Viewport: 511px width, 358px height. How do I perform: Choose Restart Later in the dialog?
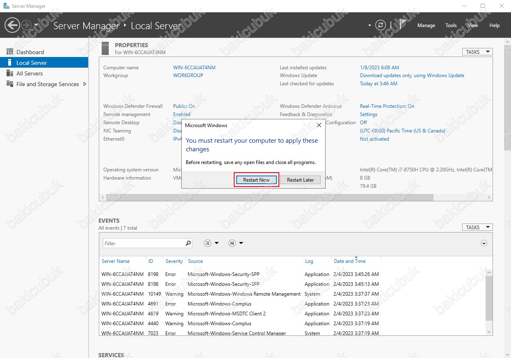coord(301,180)
